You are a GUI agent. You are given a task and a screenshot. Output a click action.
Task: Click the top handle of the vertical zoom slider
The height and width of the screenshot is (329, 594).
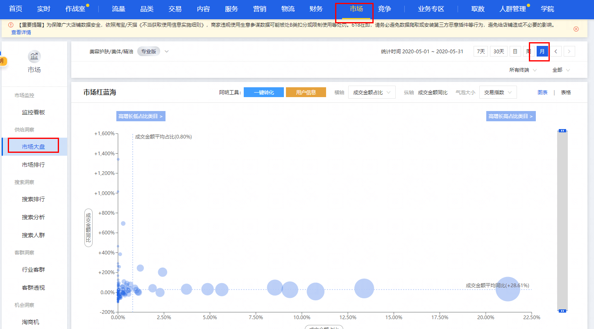562,131
